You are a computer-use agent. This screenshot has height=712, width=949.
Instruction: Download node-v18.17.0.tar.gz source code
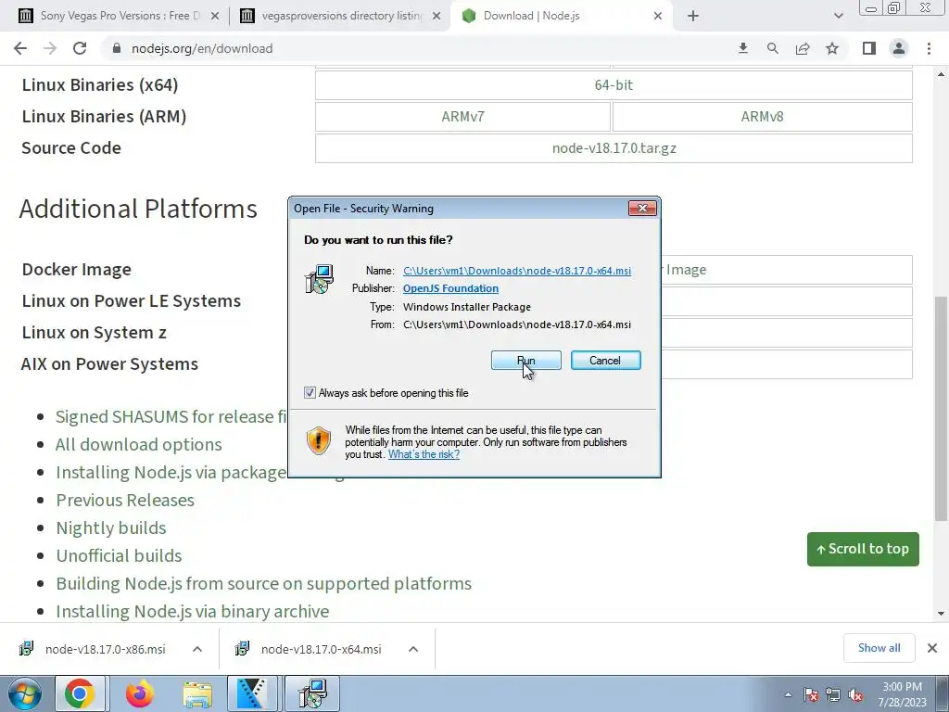614,147
